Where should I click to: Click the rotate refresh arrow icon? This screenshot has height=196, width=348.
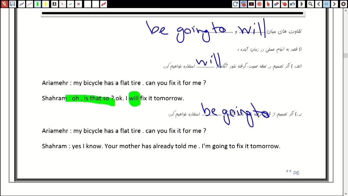(235, 4)
